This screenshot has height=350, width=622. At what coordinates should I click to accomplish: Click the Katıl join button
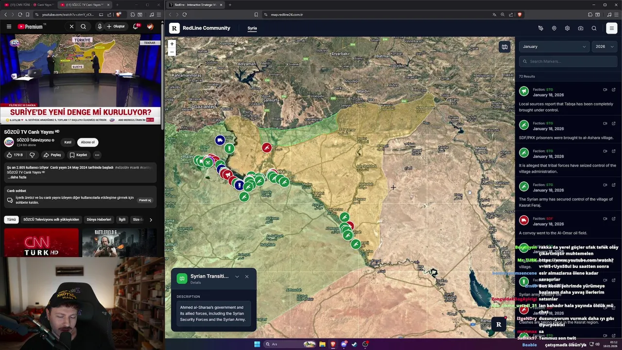[68, 142]
